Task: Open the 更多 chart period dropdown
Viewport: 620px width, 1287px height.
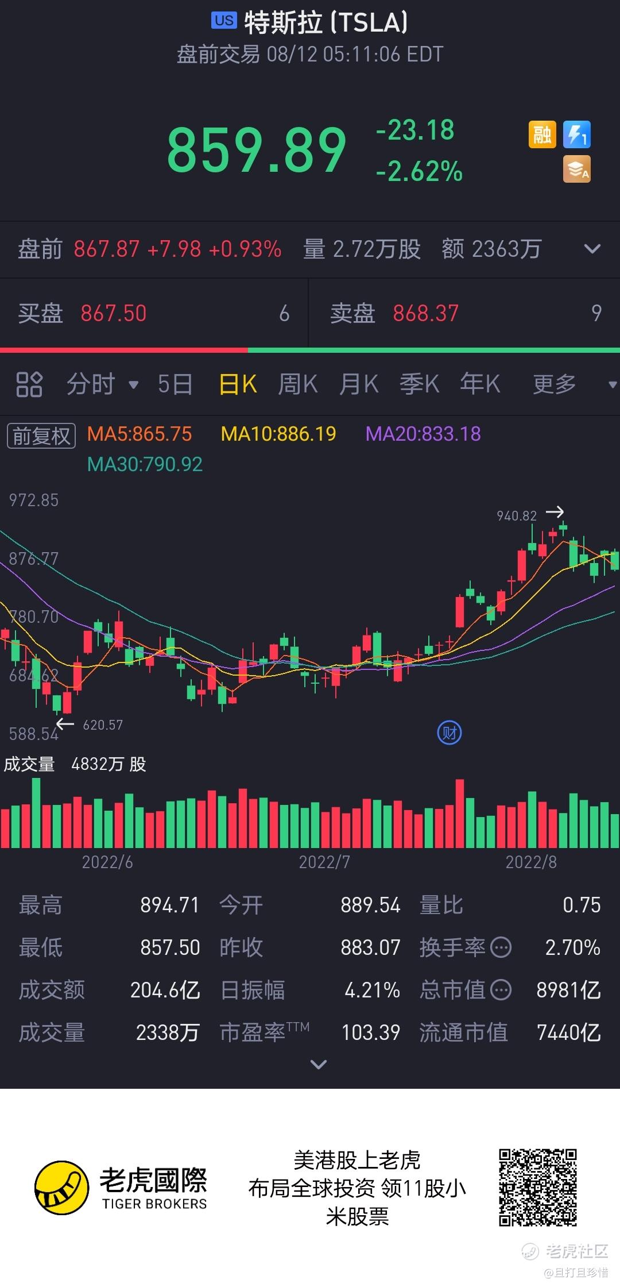Action: 612,385
